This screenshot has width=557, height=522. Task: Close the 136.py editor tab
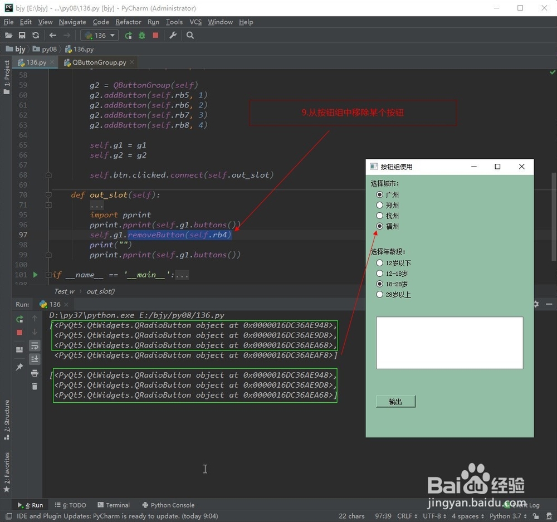click(x=52, y=62)
